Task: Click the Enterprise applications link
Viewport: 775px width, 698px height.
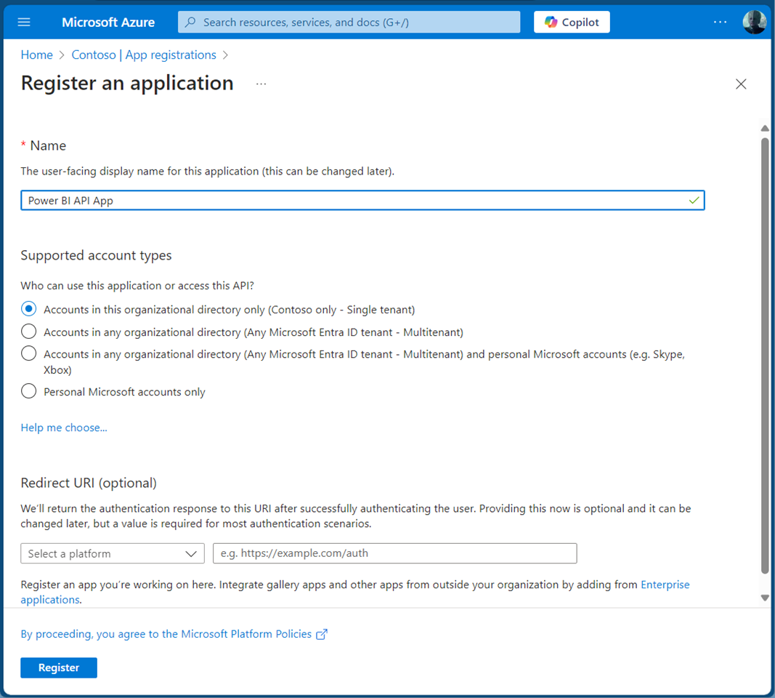Action: click(x=665, y=584)
